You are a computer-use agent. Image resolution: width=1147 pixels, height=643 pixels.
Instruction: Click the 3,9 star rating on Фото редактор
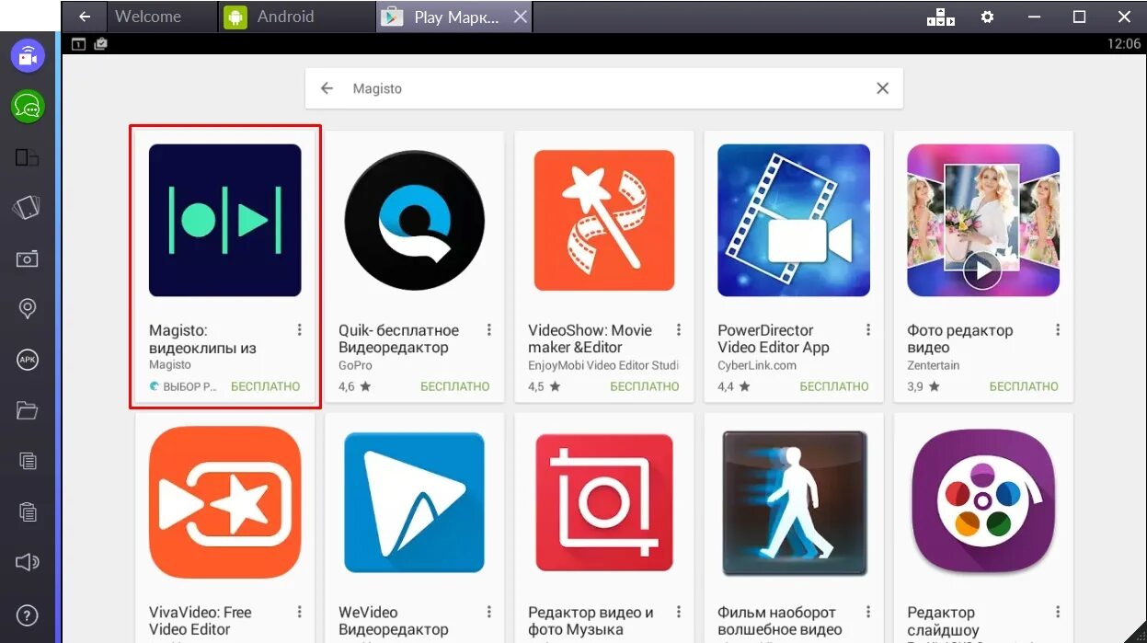pyautogui.click(x=923, y=386)
